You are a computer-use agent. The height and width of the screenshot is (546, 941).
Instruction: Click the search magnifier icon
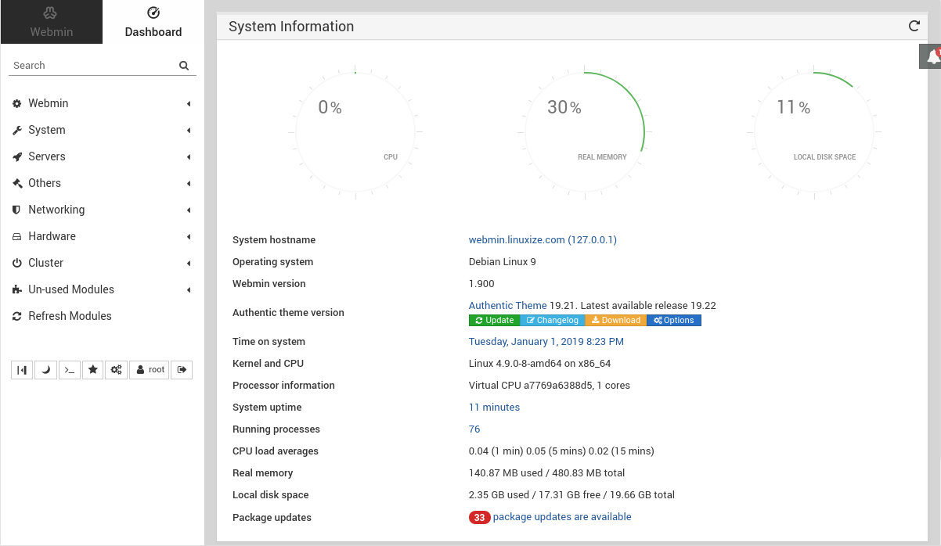[x=184, y=66]
